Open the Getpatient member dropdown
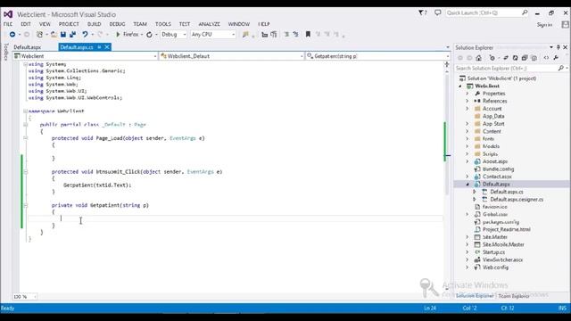The height and width of the screenshot is (321, 571). tap(377, 56)
